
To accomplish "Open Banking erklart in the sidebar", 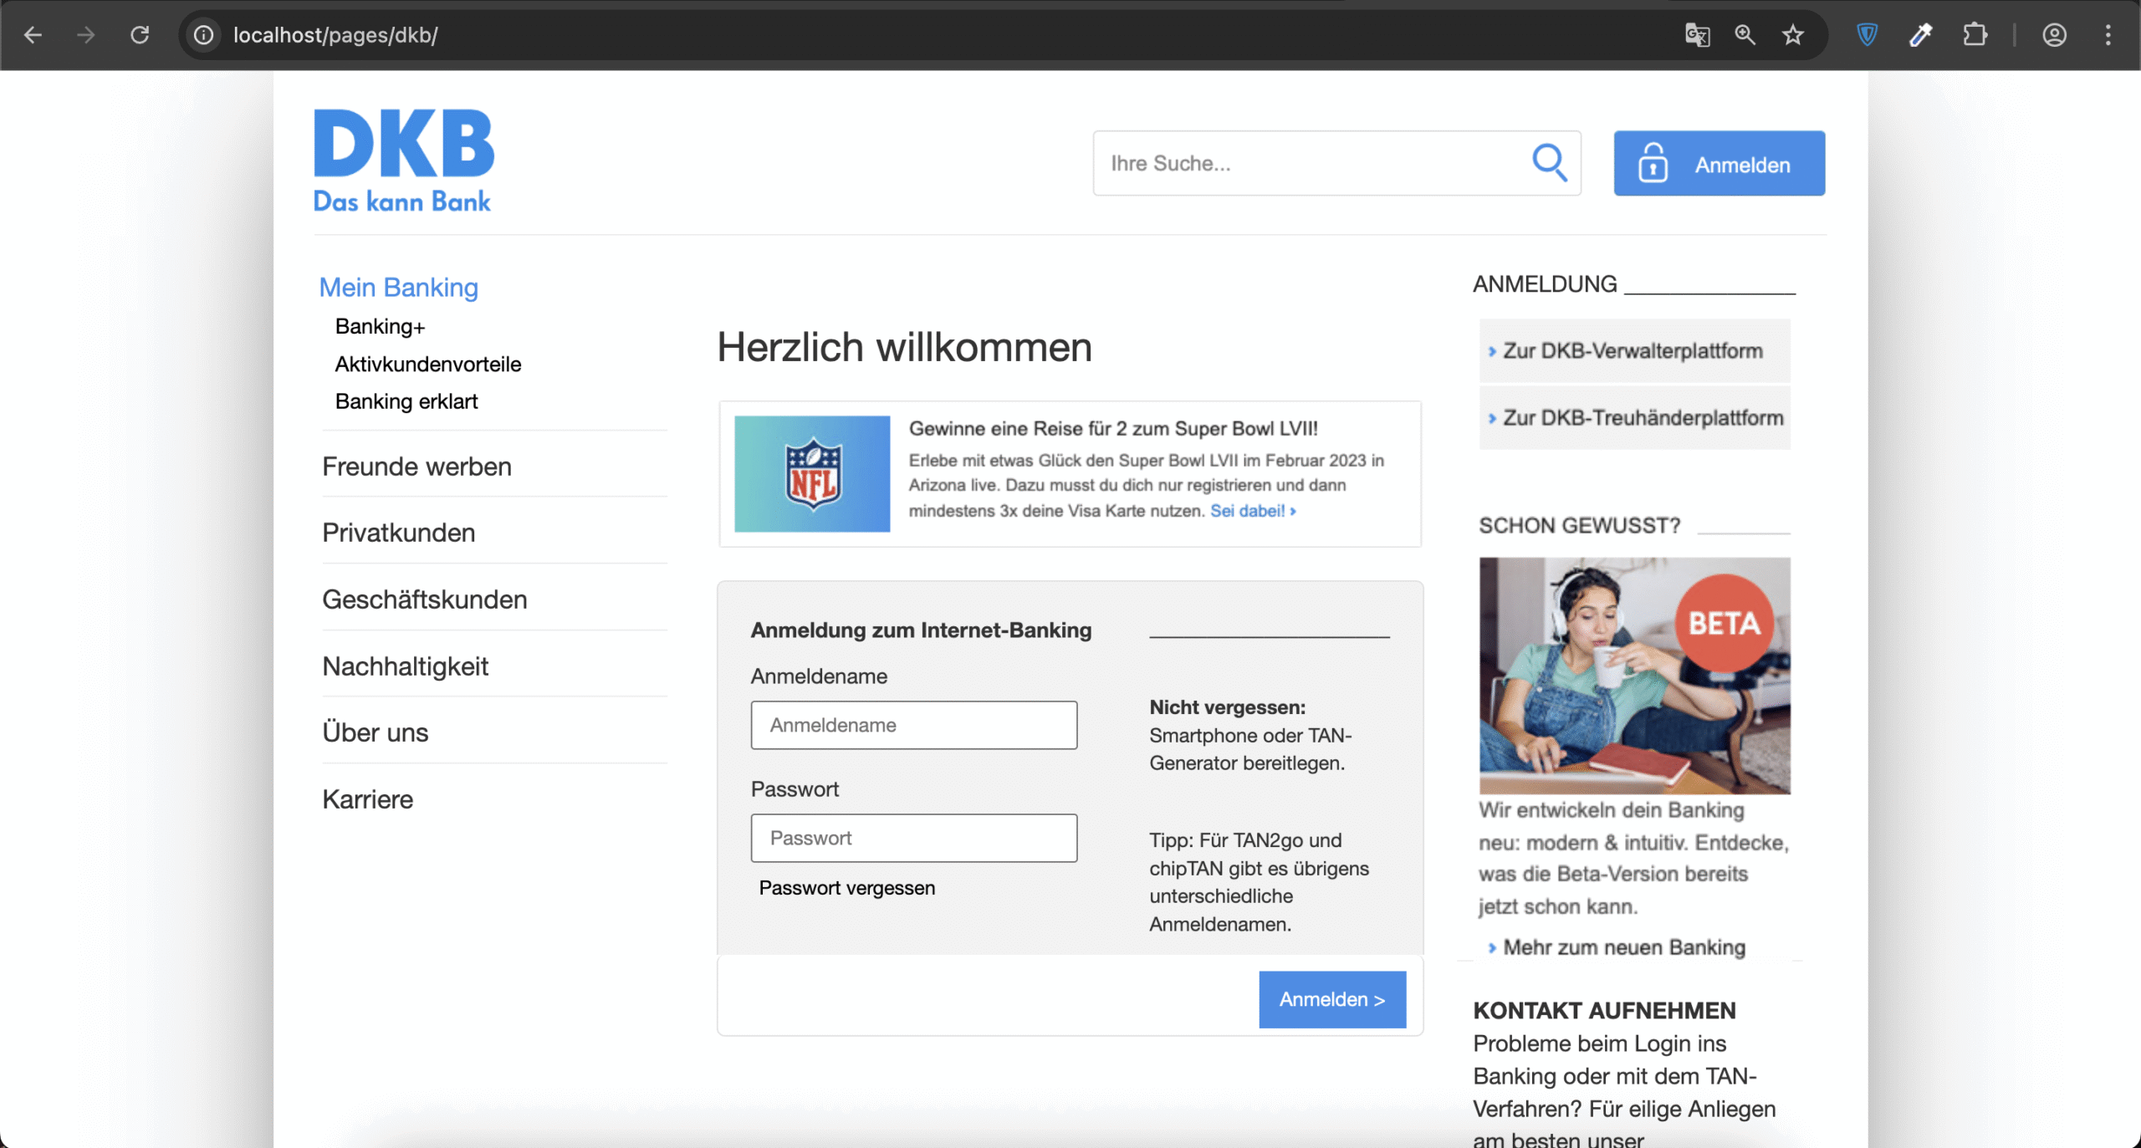I will pyautogui.click(x=406, y=402).
